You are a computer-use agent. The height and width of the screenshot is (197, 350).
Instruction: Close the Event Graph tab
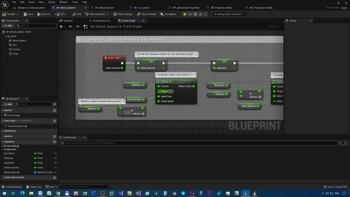tap(143, 21)
